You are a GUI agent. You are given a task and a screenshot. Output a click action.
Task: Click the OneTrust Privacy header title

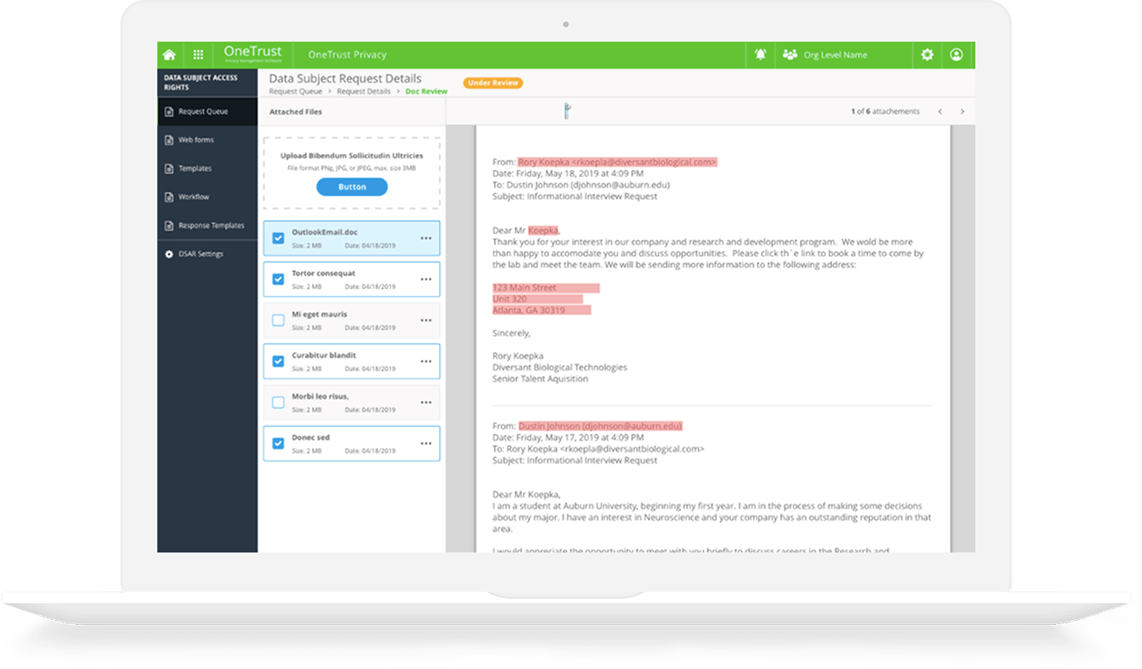tap(347, 55)
